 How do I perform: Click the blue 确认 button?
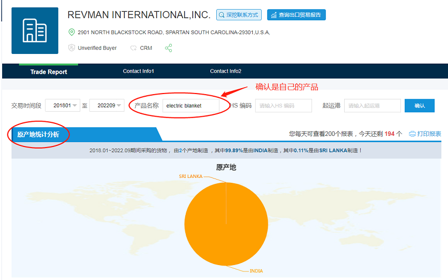tap(420, 105)
